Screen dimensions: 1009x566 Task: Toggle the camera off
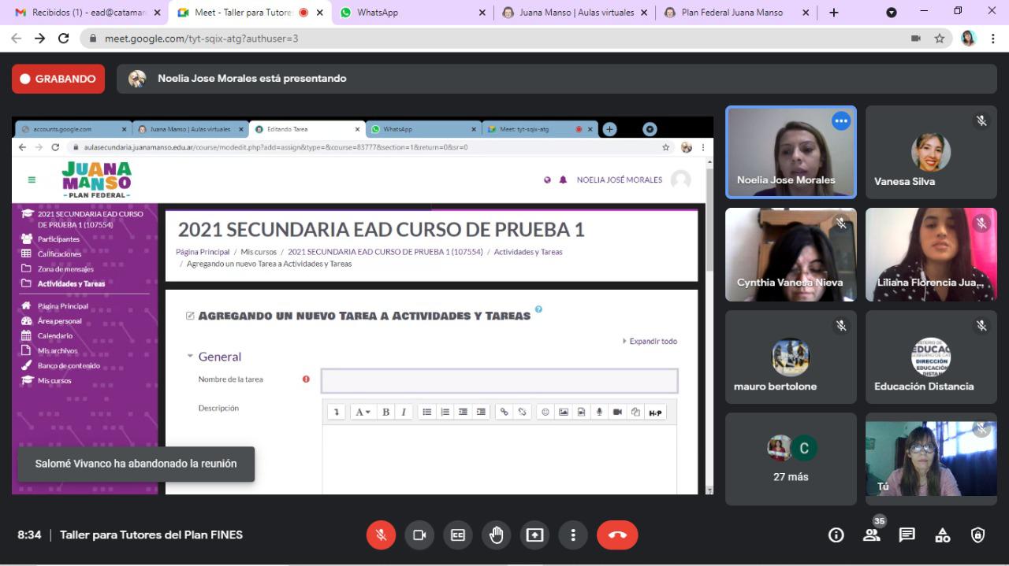click(419, 535)
